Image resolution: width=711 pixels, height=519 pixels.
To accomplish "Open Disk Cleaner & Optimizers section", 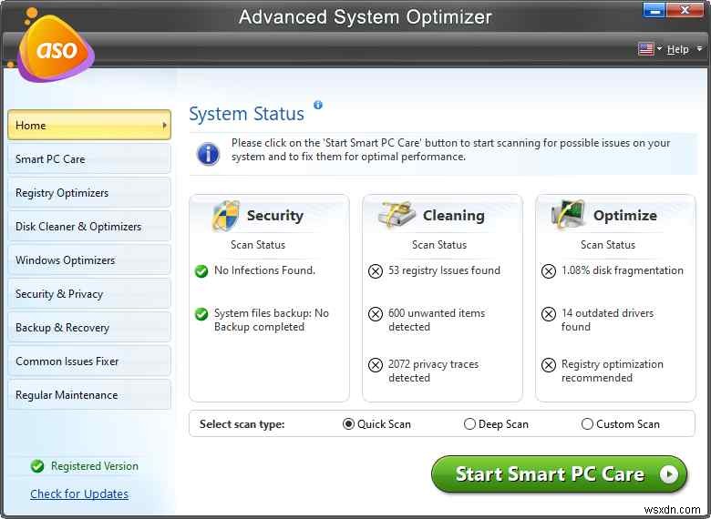I will click(x=88, y=227).
